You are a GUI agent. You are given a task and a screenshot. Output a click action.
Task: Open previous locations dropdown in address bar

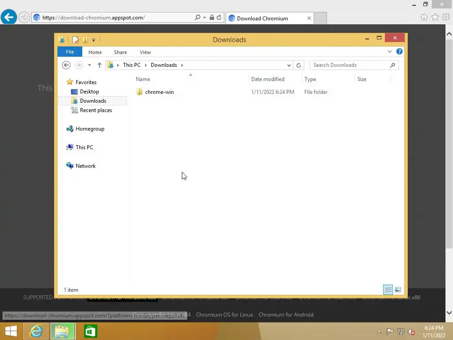click(x=288, y=65)
